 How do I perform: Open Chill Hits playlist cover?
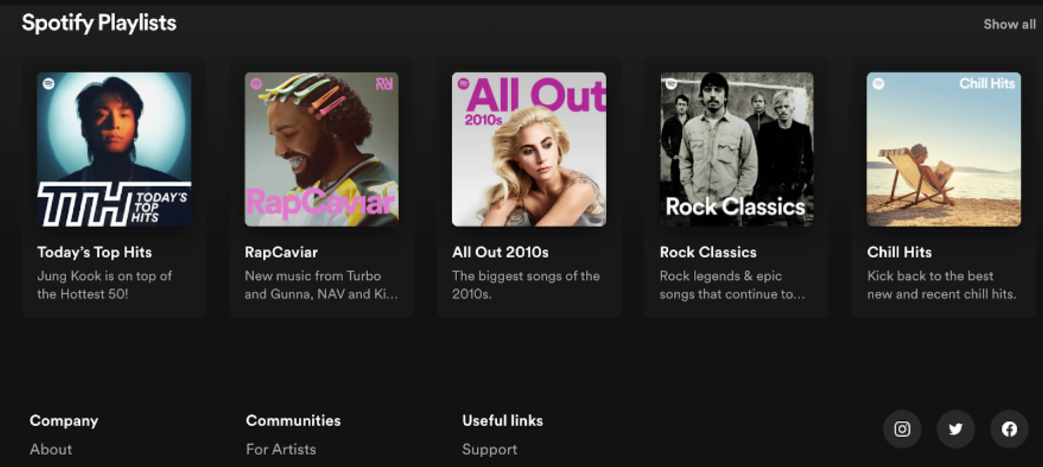click(x=944, y=149)
